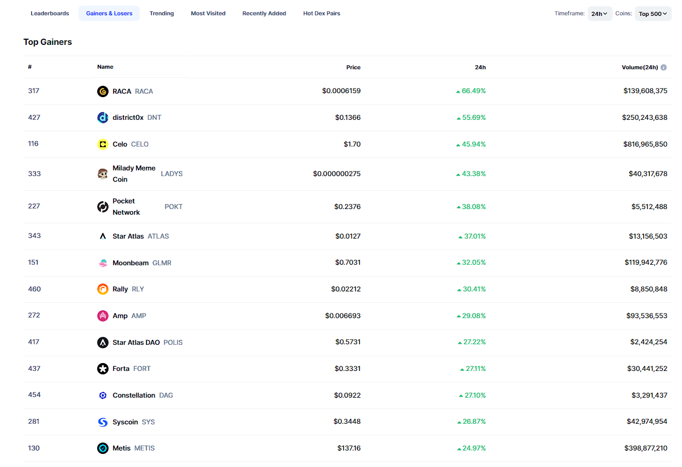The width and height of the screenshot is (682, 467).
Task: Switch to the Leaderboards tab
Action: tap(50, 13)
